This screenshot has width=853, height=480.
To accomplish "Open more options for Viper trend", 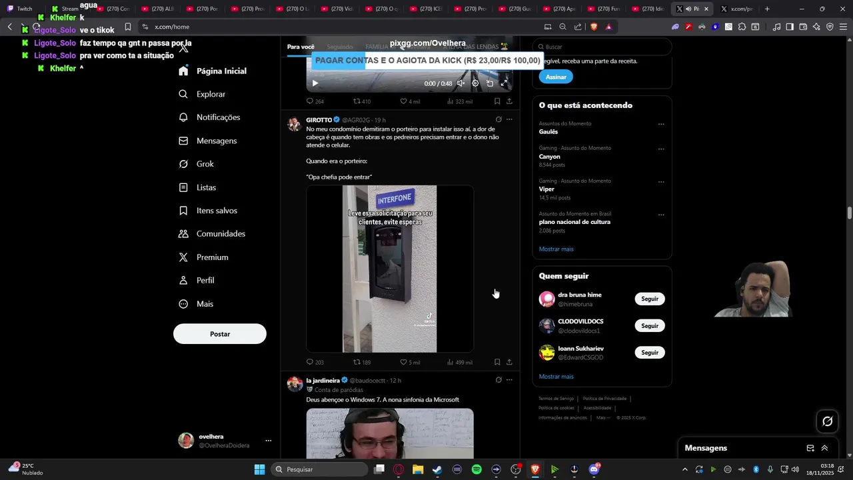I will point(661,181).
